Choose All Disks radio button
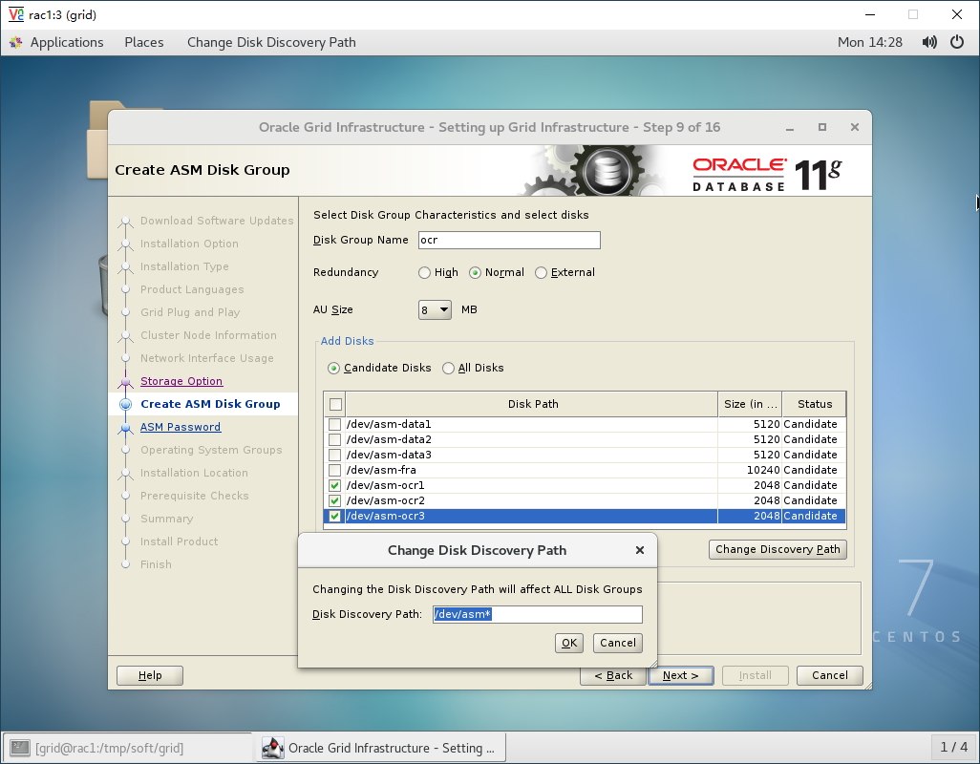Viewport: 980px width, 764px height. (448, 368)
